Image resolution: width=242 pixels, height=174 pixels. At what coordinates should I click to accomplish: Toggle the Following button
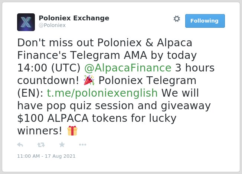[x=205, y=21]
